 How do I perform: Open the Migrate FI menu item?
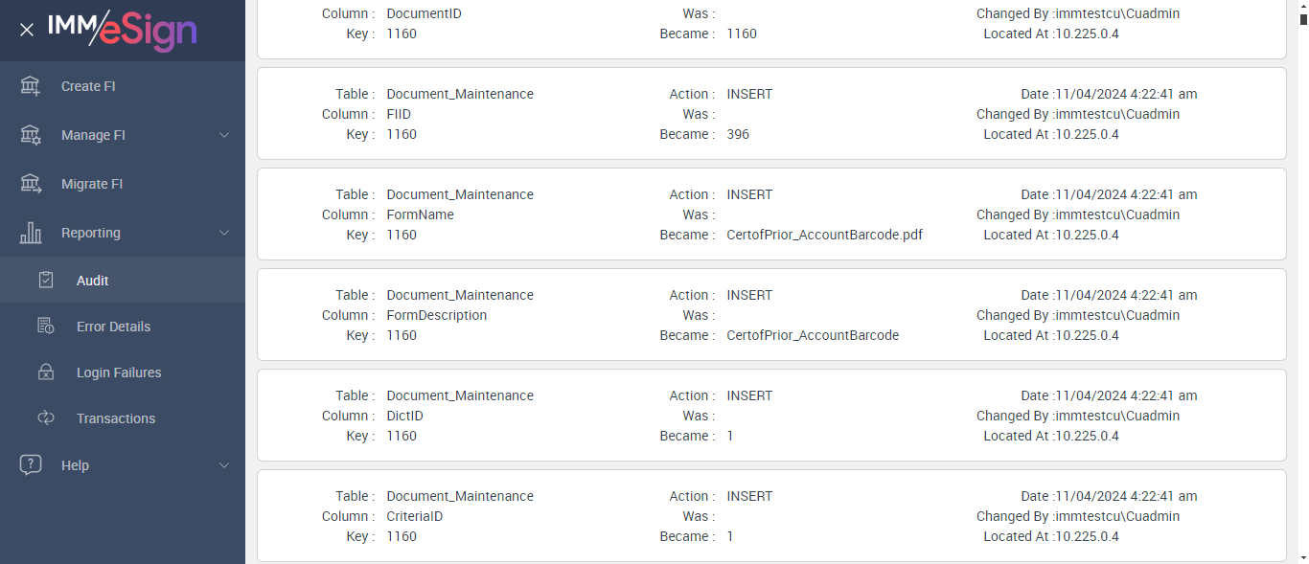pos(92,184)
